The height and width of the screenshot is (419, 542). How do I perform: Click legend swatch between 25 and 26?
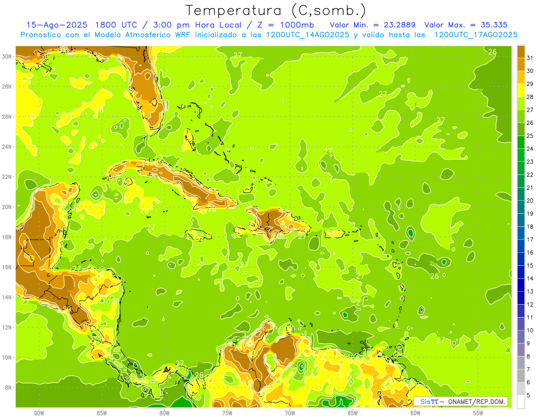(521, 129)
